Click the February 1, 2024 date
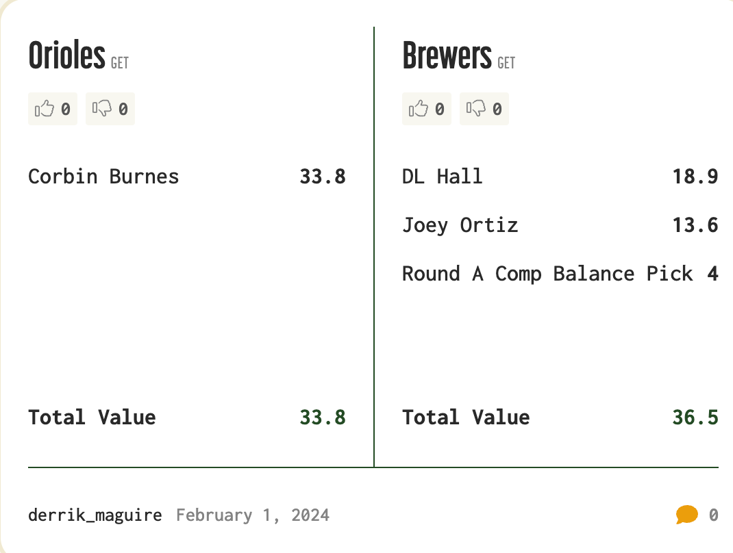Image resolution: width=733 pixels, height=553 pixels. 253,515
